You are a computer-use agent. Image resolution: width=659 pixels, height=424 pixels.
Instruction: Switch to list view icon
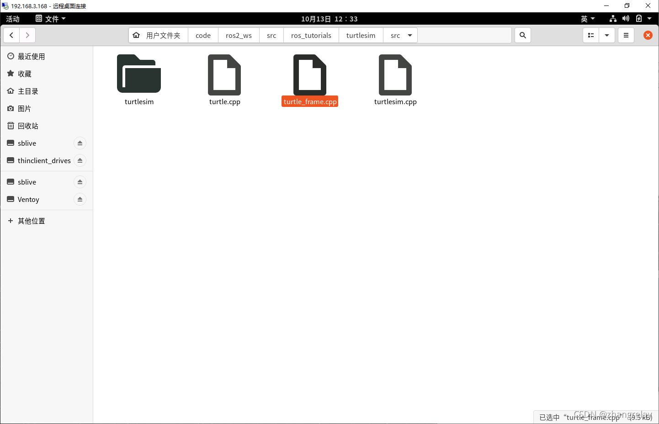click(x=591, y=35)
